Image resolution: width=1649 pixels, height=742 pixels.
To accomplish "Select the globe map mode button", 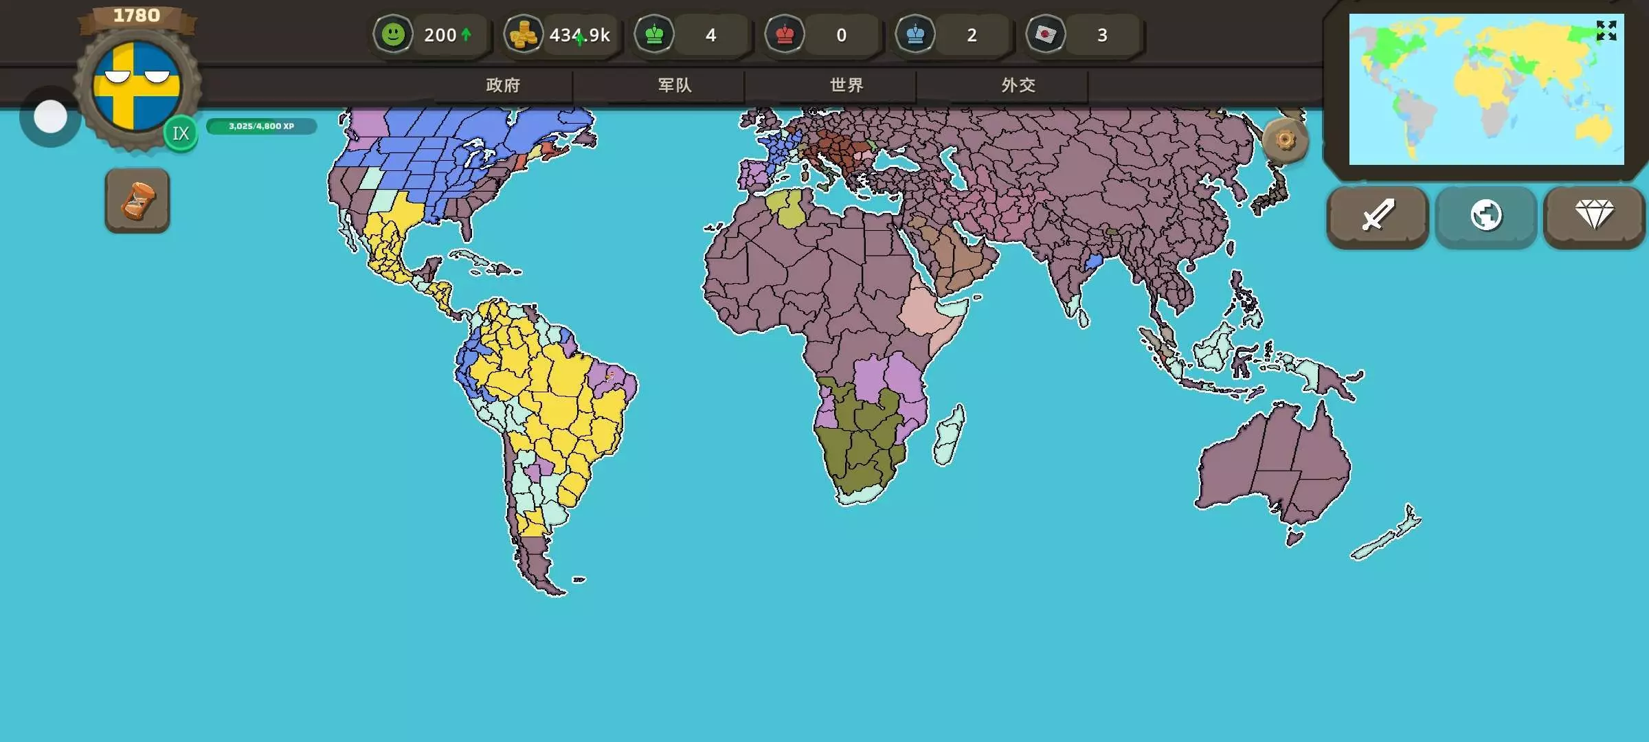I will click(1485, 216).
